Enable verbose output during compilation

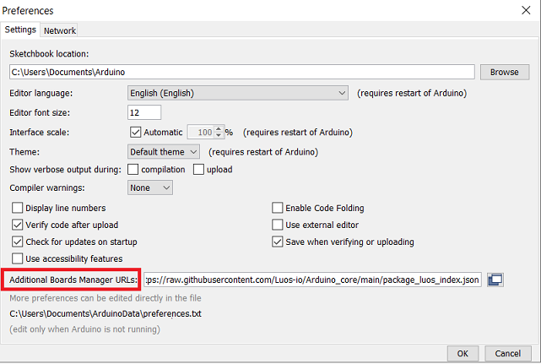point(133,170)
